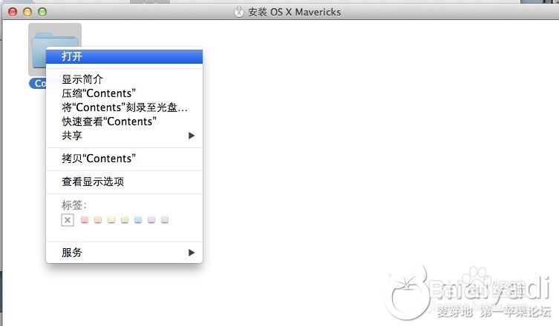Choose 打开 from the context menu
The image size is (559, 326).
point(72,56)
